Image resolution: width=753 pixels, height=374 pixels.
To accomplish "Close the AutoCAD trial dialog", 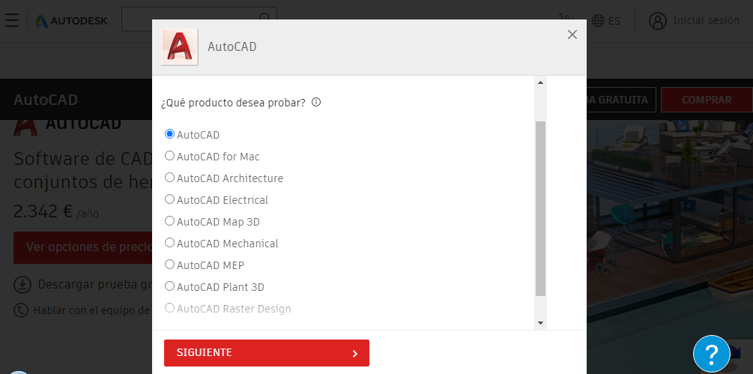I will click(x=572, y=34).
